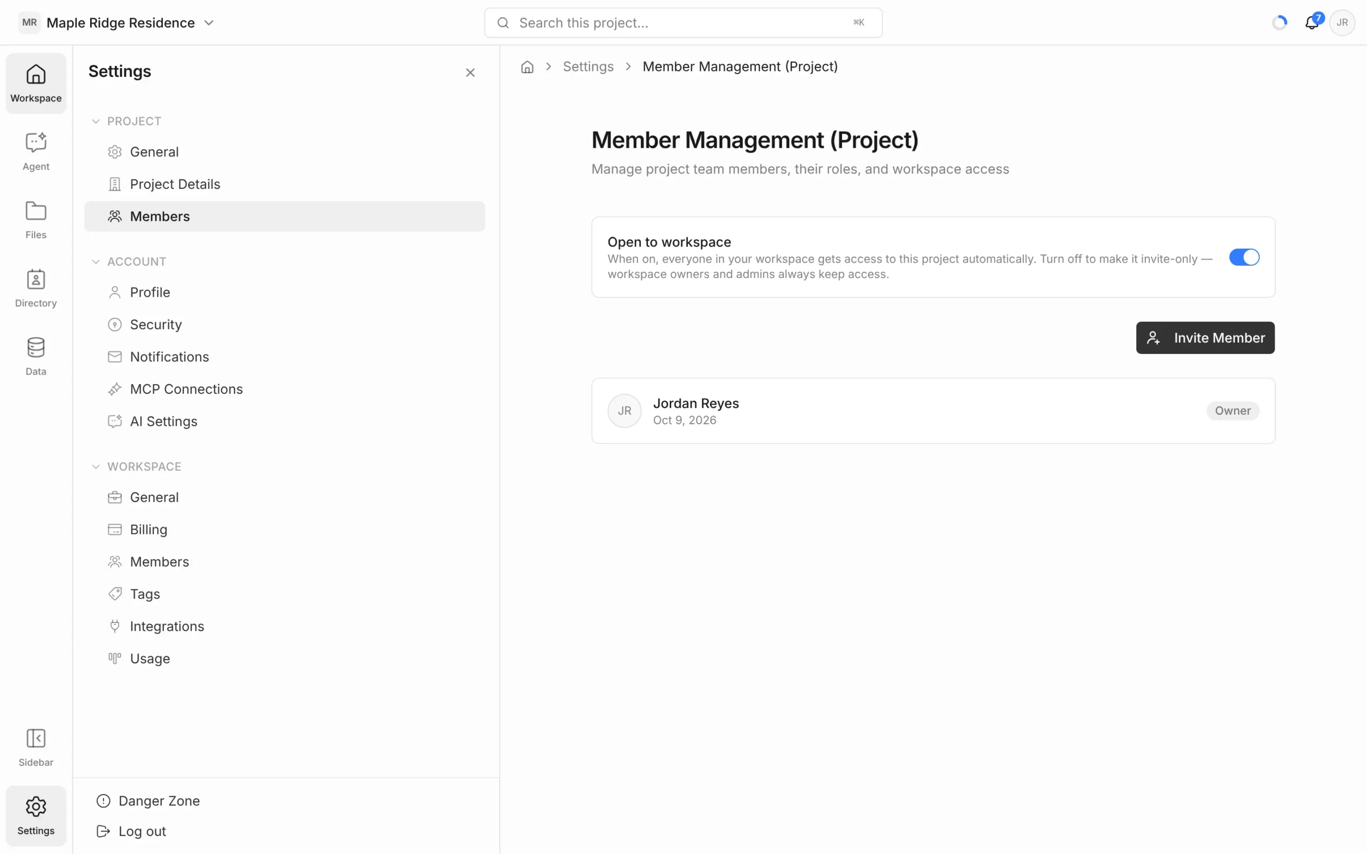Collapse sidebar using the Sidebar icon

tap(36, 748)
